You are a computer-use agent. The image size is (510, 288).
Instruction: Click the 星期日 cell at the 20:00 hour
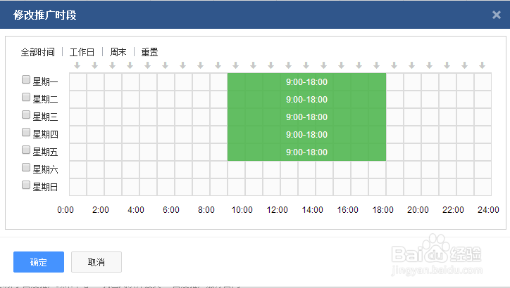pyautogui.click(x=430, y=187)
